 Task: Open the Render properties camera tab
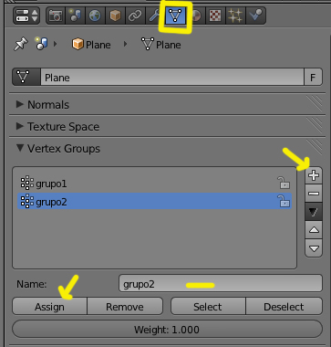(x=56, y=16)
